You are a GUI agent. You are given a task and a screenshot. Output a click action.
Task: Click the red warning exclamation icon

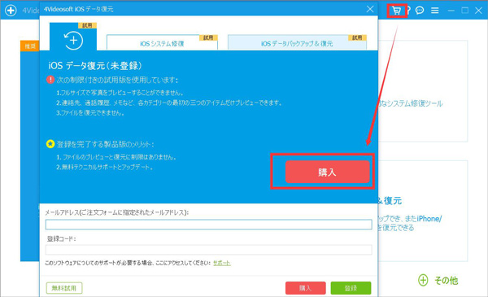(x=50, y=80)
